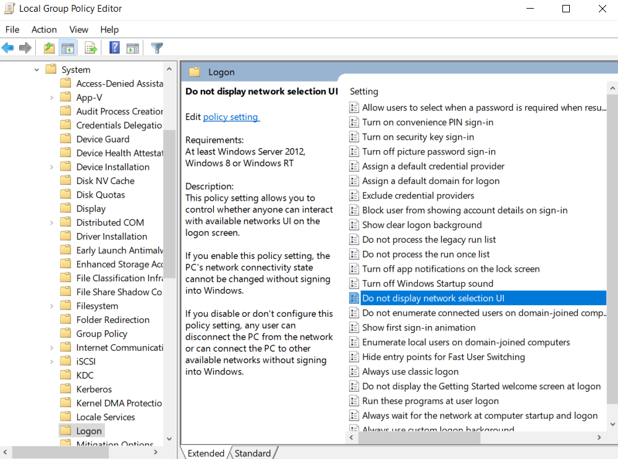Toggle the Show/Hide Console Tree icon
618x459 pixels.
tap(68, 48)
